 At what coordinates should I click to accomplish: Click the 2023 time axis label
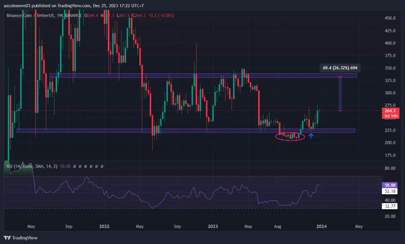click(x=213, y=226)
